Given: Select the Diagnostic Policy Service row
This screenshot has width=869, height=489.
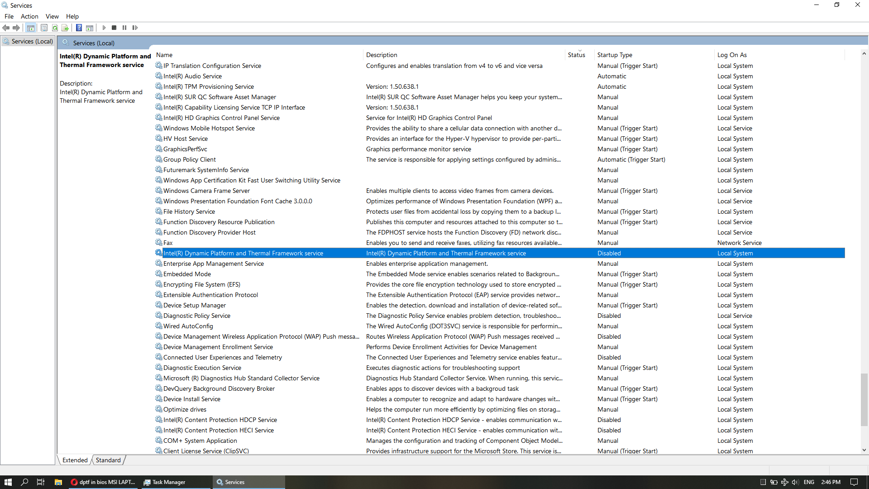Looking at the screenshot, I should click(197, 316).
